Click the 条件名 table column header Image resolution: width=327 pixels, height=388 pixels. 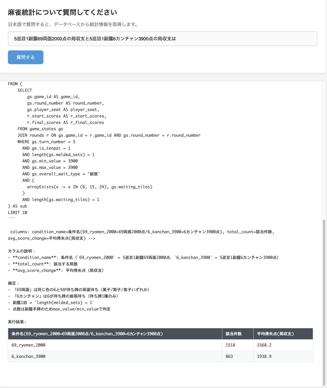coord(115,334)
